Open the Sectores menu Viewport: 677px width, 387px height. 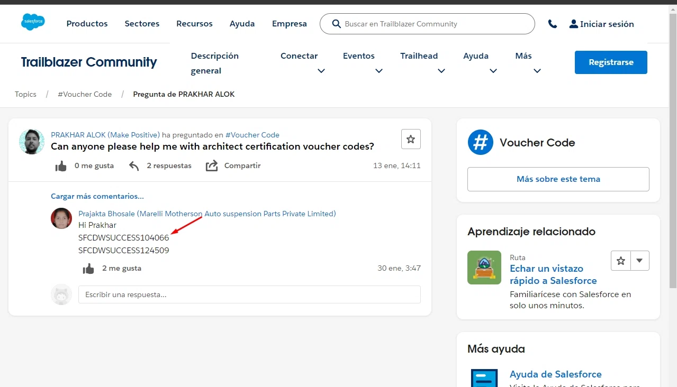click(x=142, y=24)
